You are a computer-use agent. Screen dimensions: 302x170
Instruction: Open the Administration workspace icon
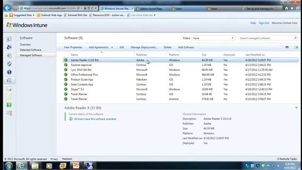point(9,113)
